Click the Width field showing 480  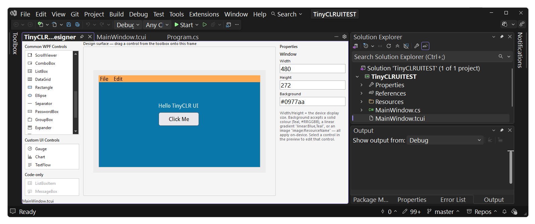[x=312, y=69]
